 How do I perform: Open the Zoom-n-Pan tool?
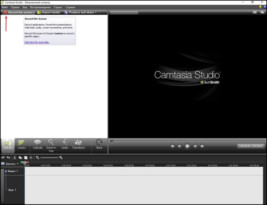(x=51, y=145)
